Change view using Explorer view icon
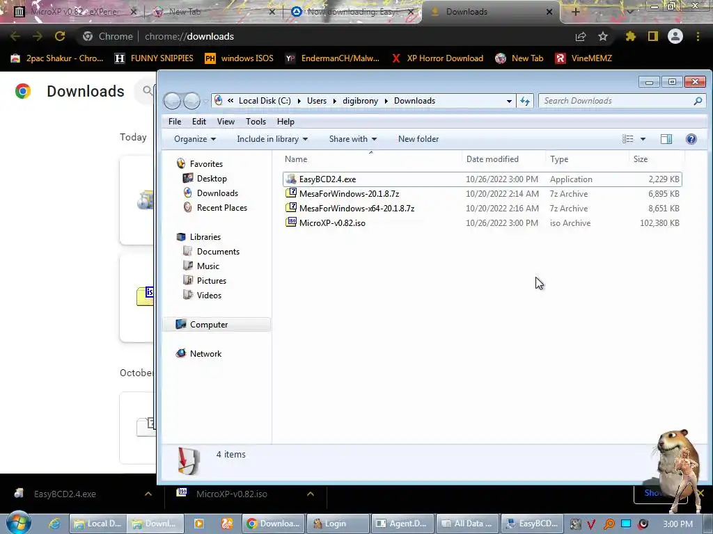This screenshot has width=713, height=534. pyautogui.click(x=627, y=139)
